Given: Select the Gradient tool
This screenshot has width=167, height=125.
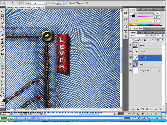Looking at the screenshot, I should (x=2, y=54).
